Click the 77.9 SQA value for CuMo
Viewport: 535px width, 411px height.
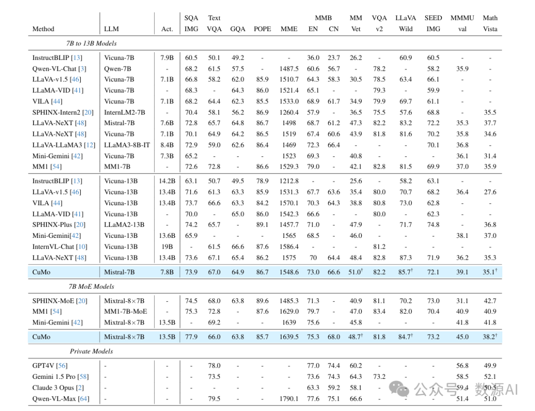tap(191, 337)
